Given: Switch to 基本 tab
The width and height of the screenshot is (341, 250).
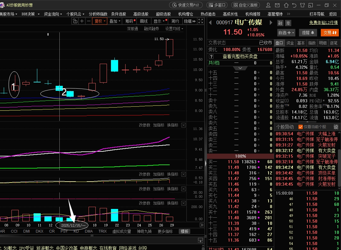Looking at the screenshot, I should click(x=301, y=43).
